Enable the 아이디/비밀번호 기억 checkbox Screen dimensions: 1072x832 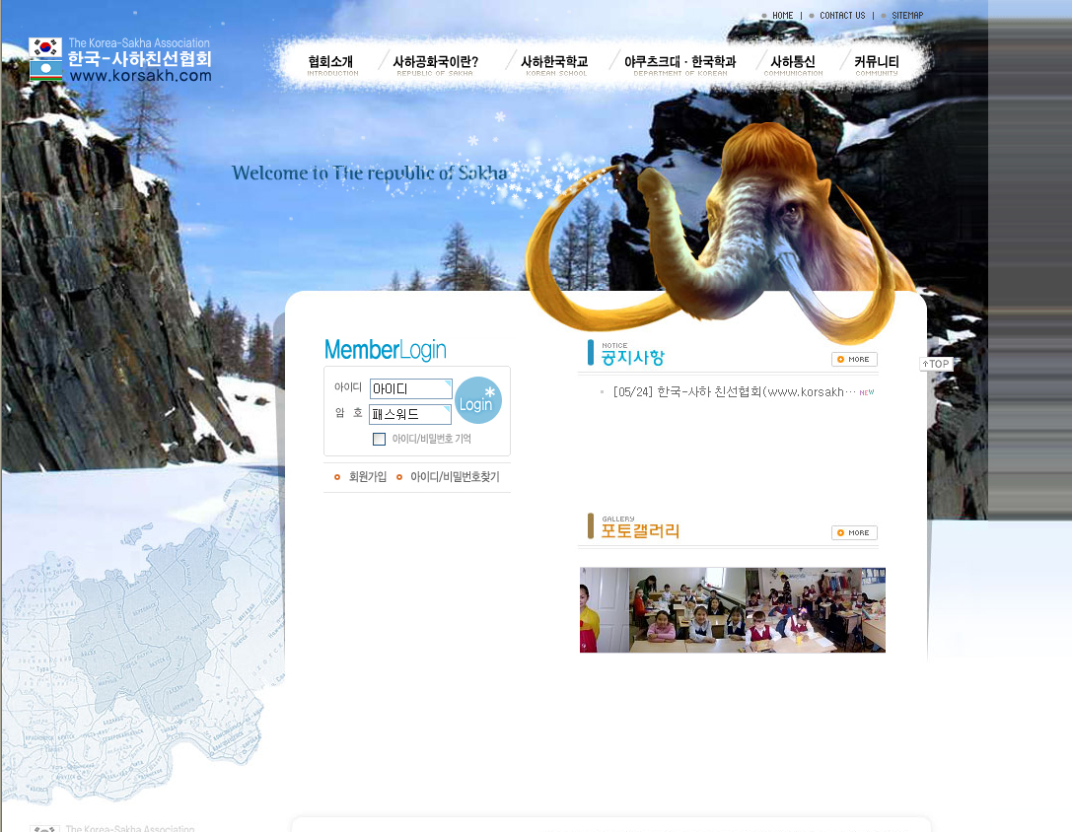point(379,439)
